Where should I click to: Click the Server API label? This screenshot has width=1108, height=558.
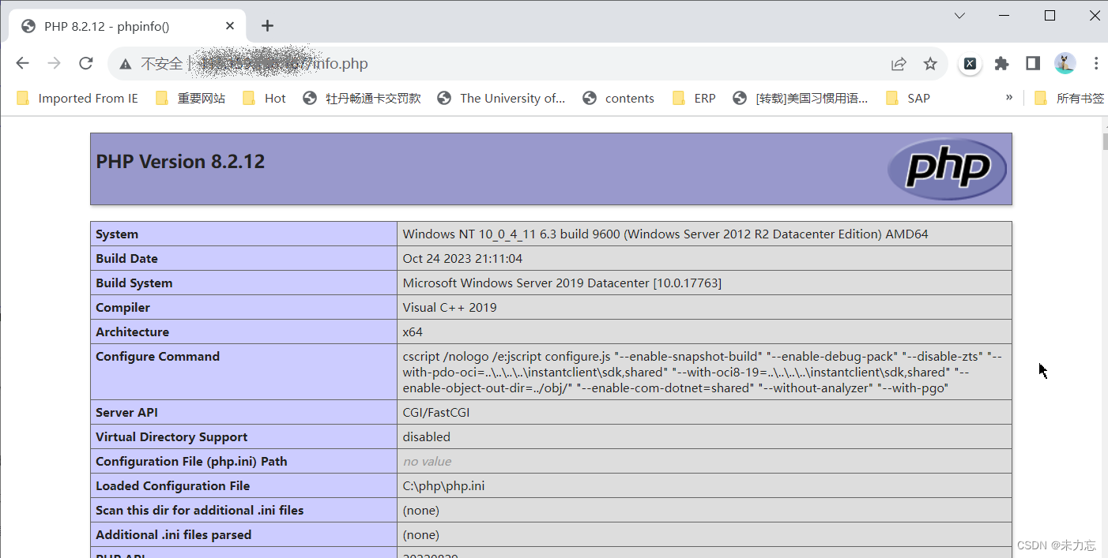pos(126,412)
